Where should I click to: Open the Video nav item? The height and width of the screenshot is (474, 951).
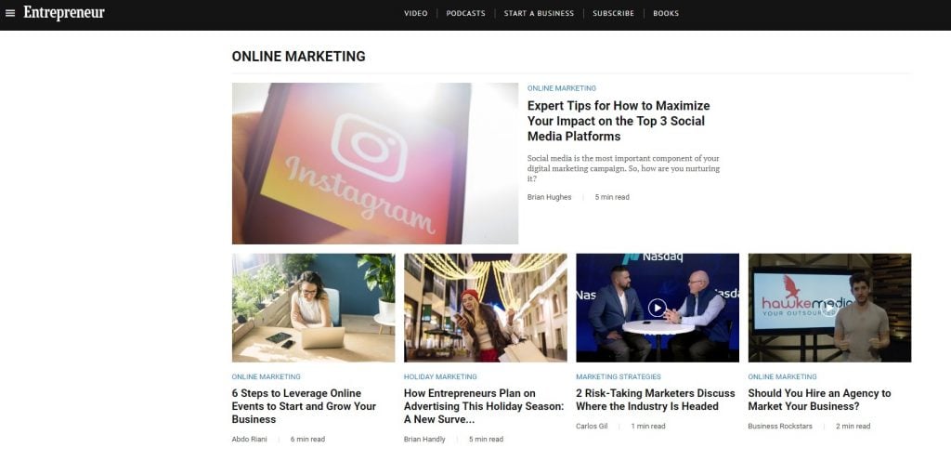coord(415,13)
